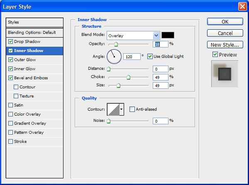The image size is (249, 185).
Task: Select Bevel and Emboss in styles list
Action: pos(31,78)
